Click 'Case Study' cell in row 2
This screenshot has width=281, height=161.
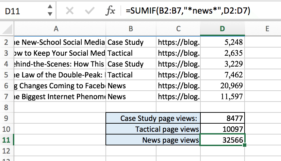click(131, 42)
